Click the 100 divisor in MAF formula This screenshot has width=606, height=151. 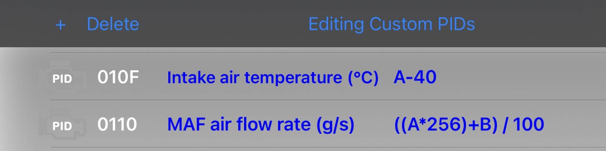pos(528,124)
